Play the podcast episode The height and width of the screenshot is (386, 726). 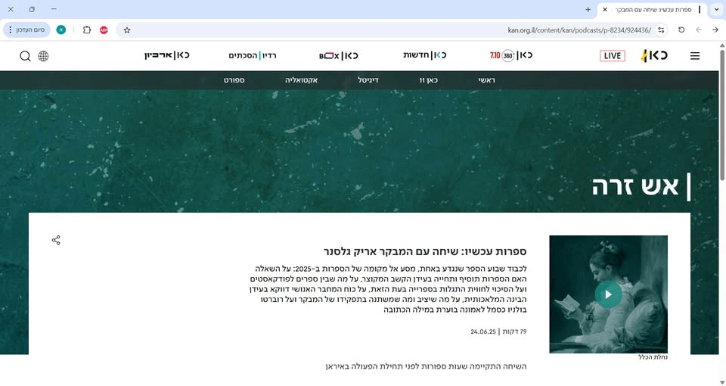(608, 294)
